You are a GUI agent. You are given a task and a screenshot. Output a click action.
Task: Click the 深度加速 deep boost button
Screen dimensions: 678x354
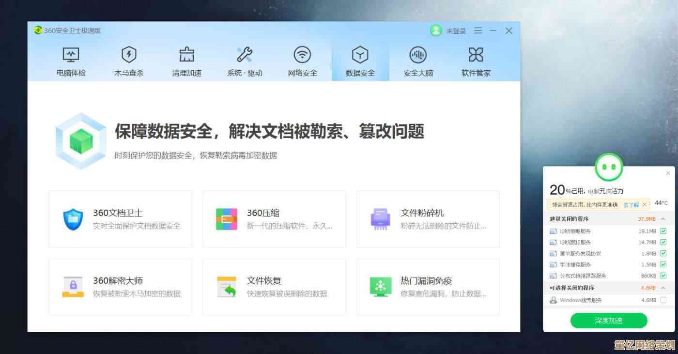609,321
